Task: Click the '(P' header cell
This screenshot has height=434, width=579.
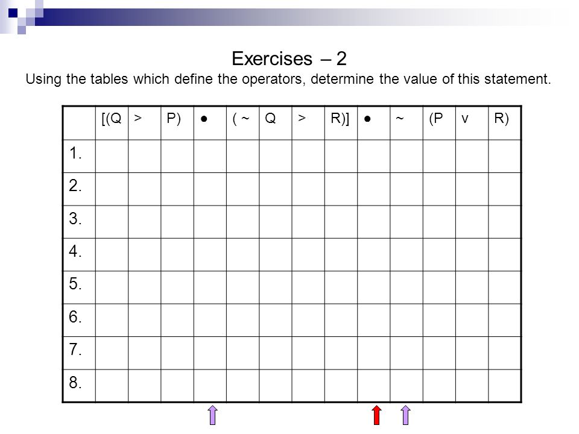Action: [x=438, y=123]
